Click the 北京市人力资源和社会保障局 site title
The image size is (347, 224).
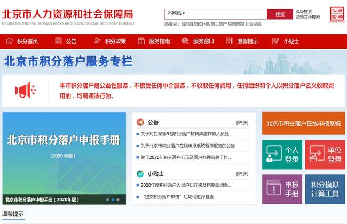67,14
